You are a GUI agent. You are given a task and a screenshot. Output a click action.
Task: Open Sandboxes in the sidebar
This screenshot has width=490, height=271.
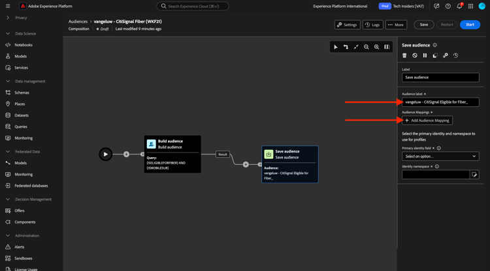23,259
